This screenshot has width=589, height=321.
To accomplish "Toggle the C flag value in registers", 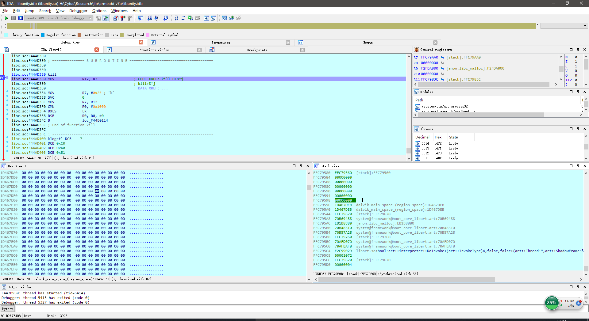I will pyautogui.click(x=576, y=66).
